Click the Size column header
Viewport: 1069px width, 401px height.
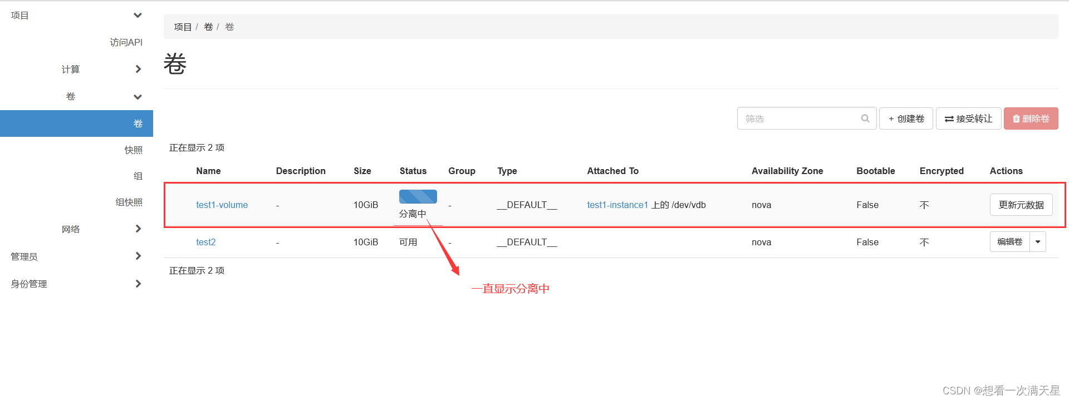coord(362,171)
